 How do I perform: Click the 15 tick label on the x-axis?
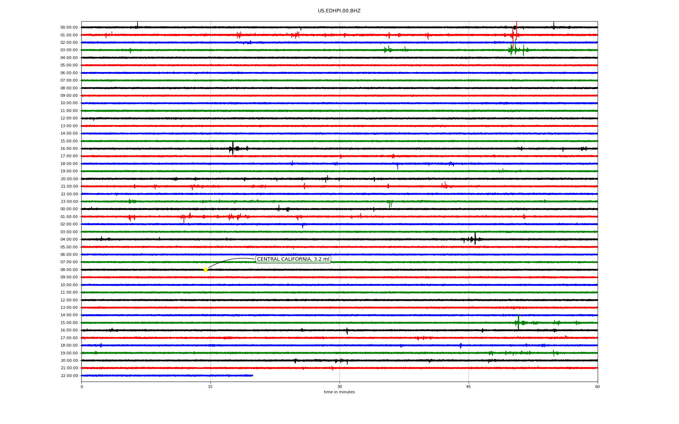coord(210,387)
